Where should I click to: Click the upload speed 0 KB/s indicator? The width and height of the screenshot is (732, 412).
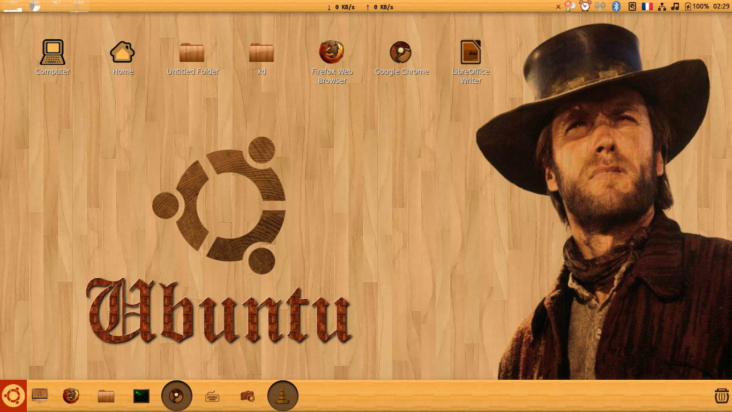point(379,7)
